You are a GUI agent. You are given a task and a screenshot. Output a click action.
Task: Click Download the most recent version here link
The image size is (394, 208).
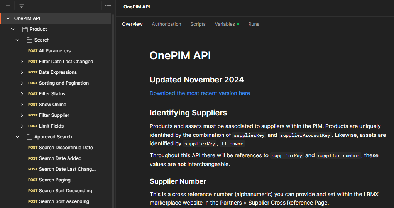pyautogui.click(x=200, y=93)
